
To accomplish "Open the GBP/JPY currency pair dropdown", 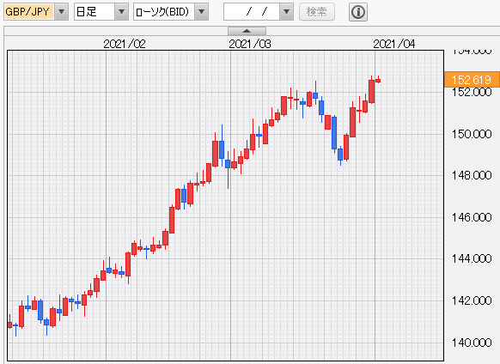I will click(62, 12).
